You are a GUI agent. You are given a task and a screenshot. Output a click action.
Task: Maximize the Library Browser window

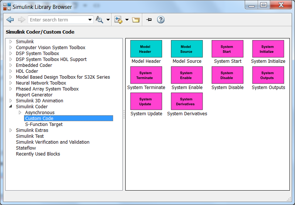(x=264, y=5)
